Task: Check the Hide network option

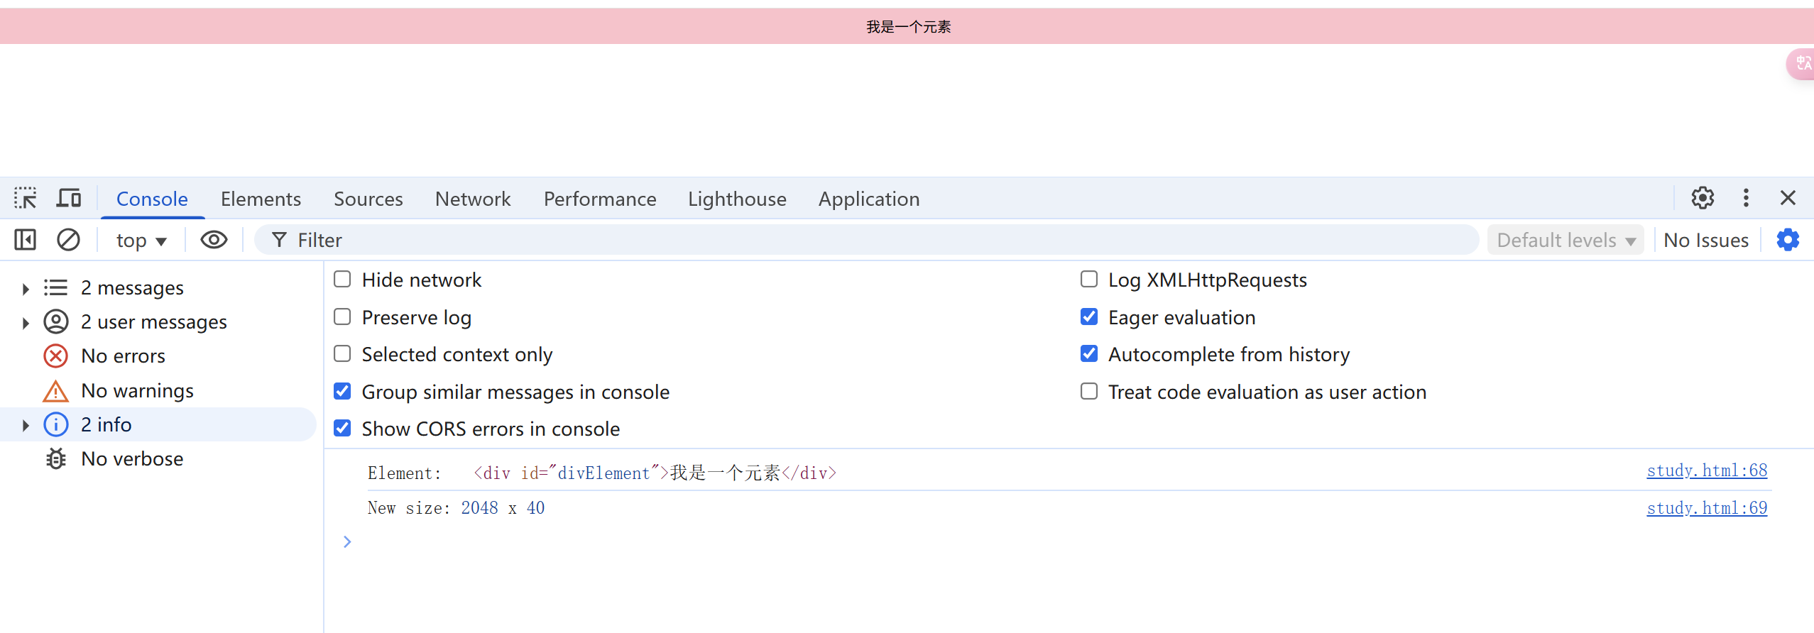Action: 342,279
